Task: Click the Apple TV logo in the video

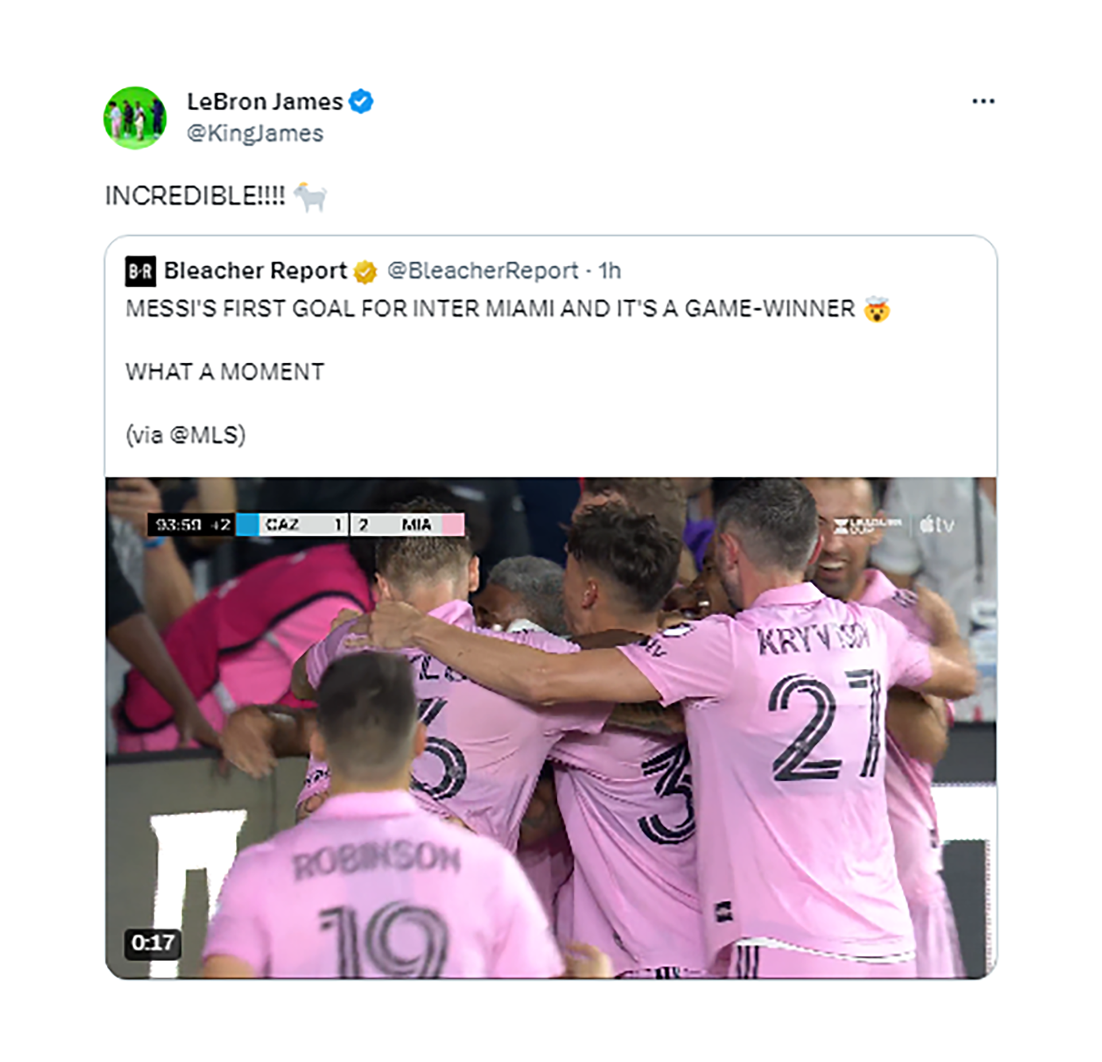Action: click(937, 525)
